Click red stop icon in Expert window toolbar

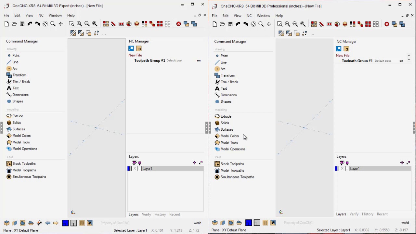178,24
